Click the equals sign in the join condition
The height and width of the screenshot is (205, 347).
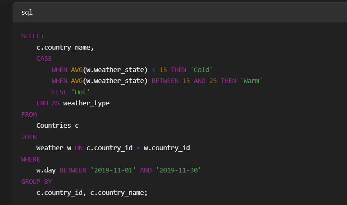(138, 148)
